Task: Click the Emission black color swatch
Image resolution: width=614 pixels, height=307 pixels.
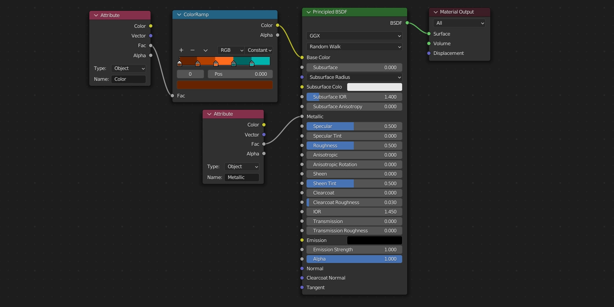Action: click(374, 240)
